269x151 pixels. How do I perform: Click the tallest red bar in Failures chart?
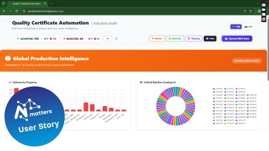pos(16,91)
